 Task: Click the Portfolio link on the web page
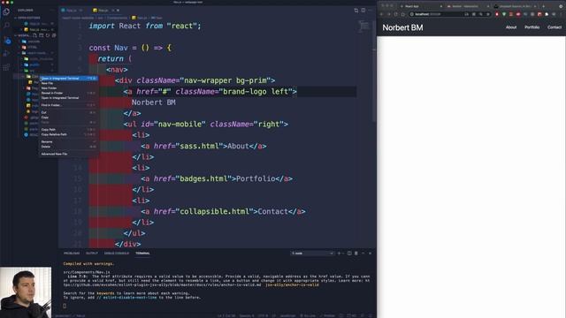[x=532, y=27]
